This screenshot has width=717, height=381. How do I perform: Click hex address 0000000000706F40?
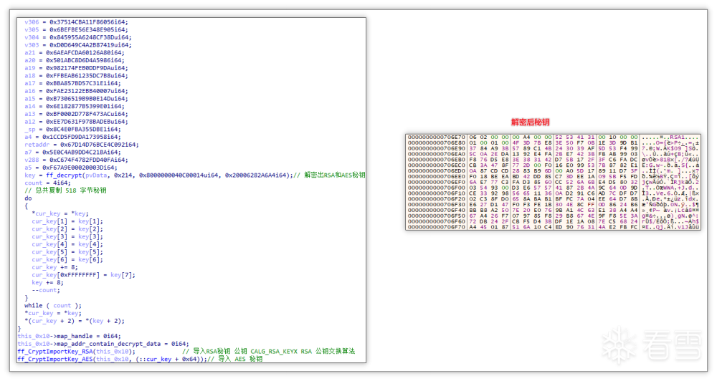click(436, 210)
